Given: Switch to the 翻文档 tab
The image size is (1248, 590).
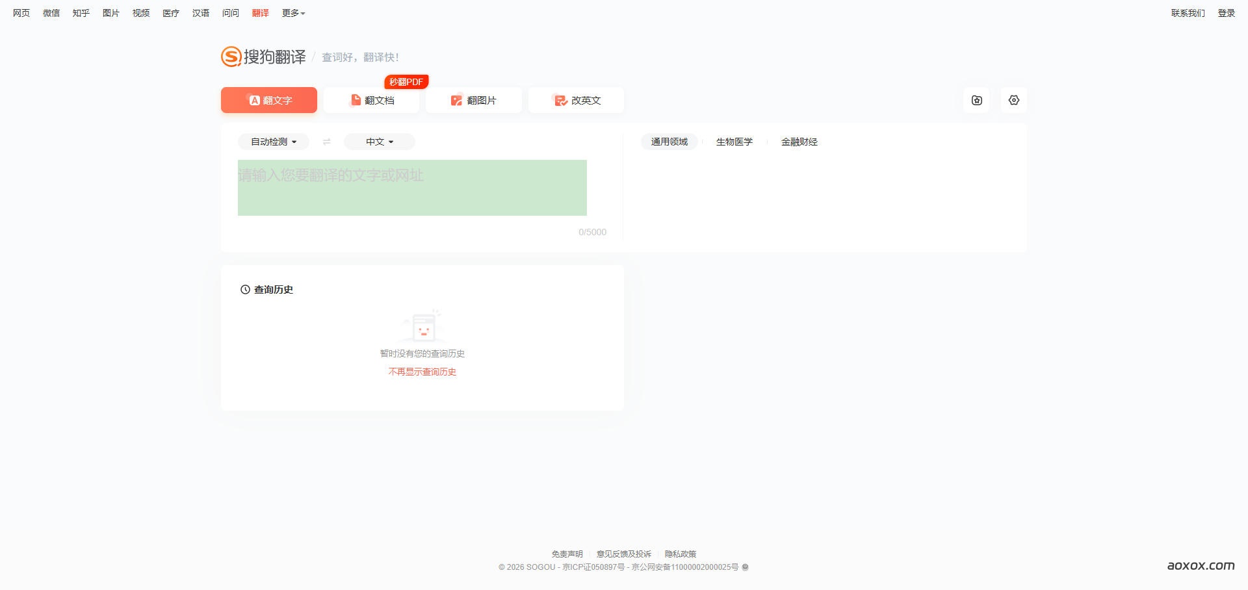Looking at the screenshot, I should tap(372, 100).
